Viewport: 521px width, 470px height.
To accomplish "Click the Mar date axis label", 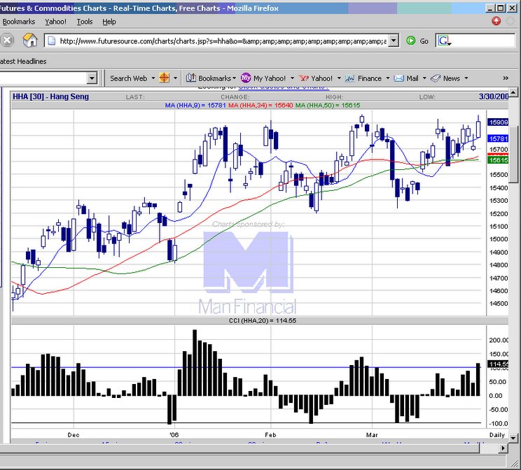I will pyautogui.click(x=372, y=435).
